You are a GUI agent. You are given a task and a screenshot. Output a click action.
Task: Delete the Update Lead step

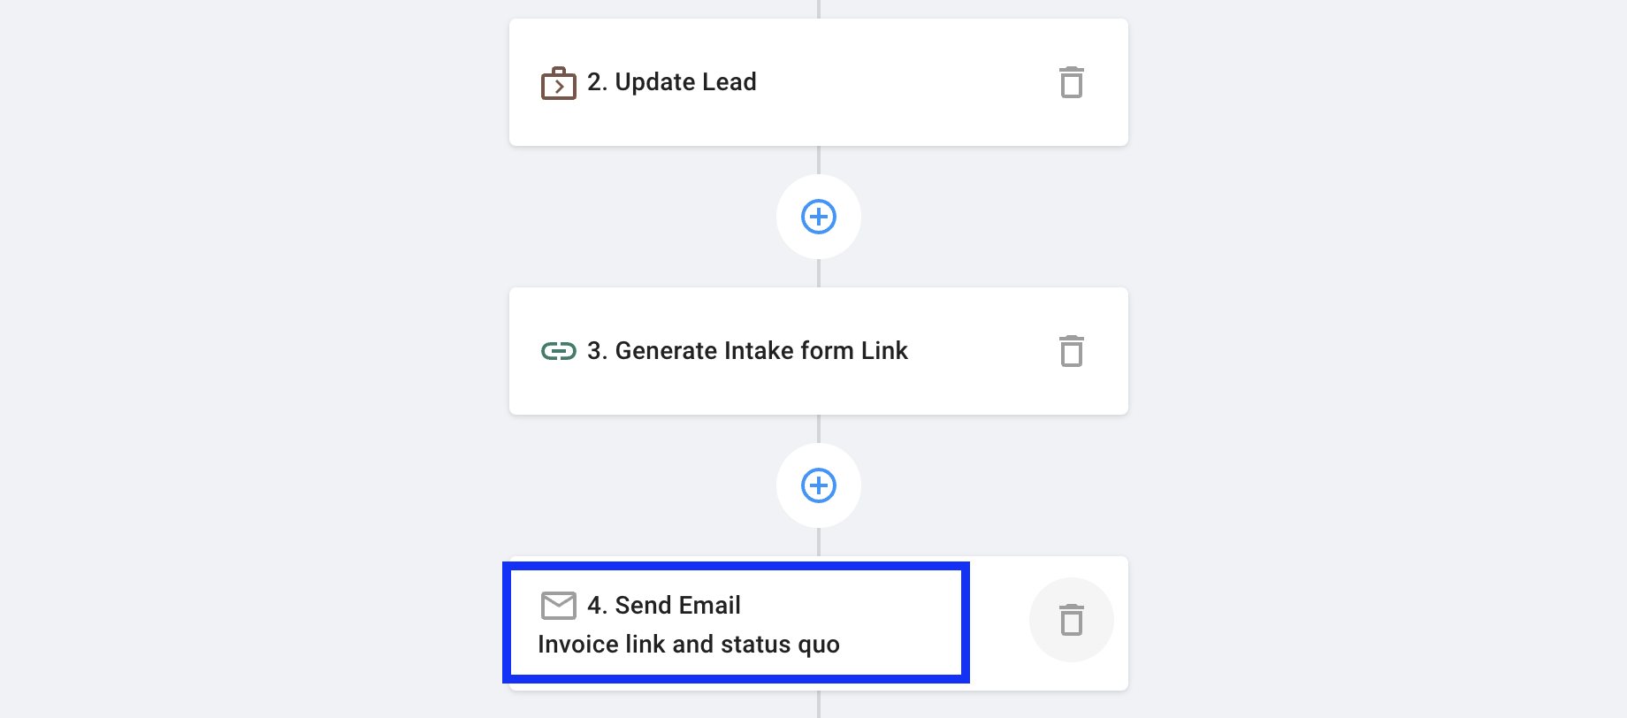[1071, 82]
